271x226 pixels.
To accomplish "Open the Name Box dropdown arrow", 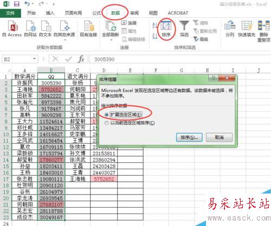I will click(x=34, y=59).
